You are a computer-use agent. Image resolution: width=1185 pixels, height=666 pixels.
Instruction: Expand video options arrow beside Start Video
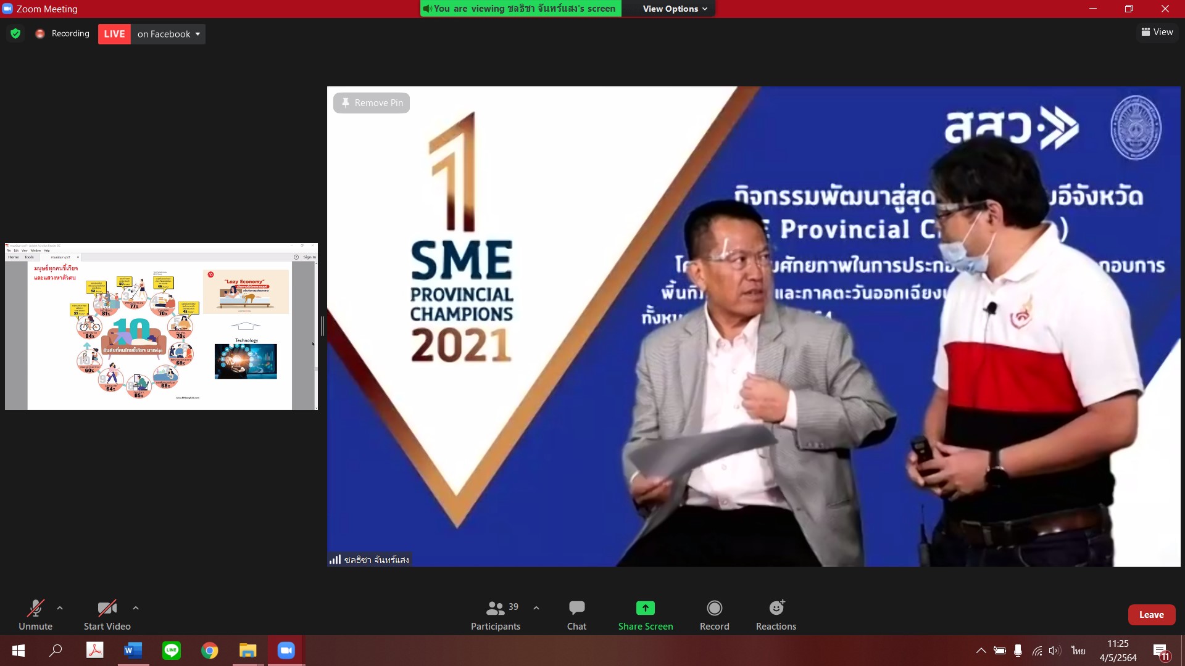(x=136, y=608)
